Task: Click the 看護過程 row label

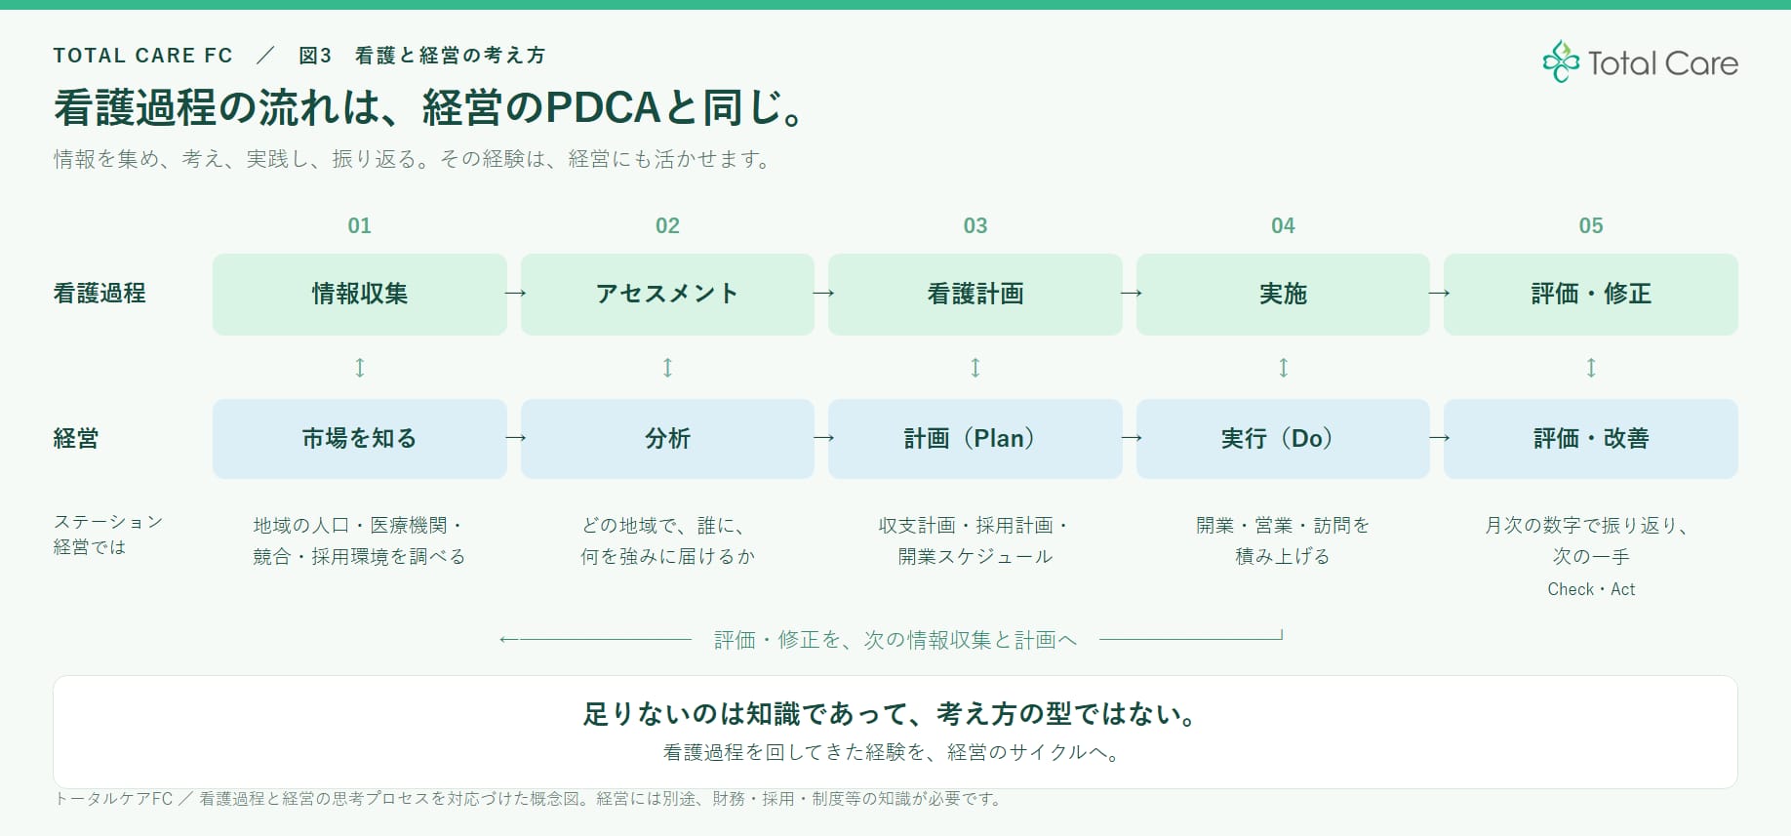Action: (x=99, y=294)
